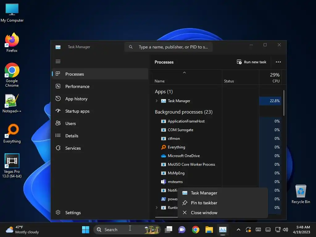Select the Vegas Pro 13.0 desktop shortcut

(12, 166)
